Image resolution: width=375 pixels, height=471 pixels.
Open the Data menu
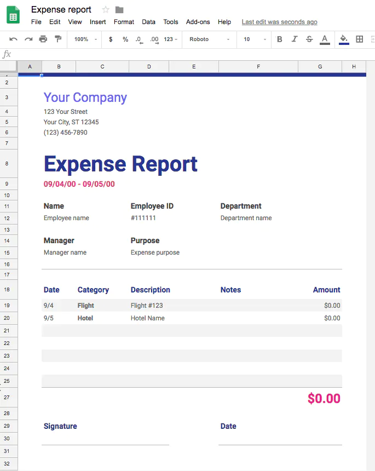click(x=148, y=22)
